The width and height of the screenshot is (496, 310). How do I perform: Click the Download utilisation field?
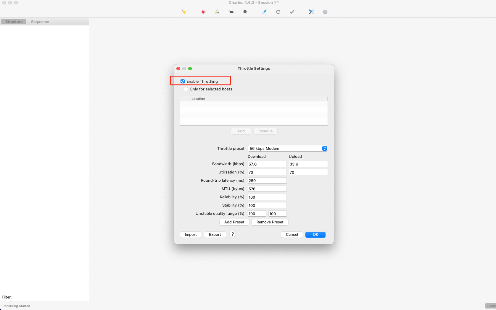267,172
